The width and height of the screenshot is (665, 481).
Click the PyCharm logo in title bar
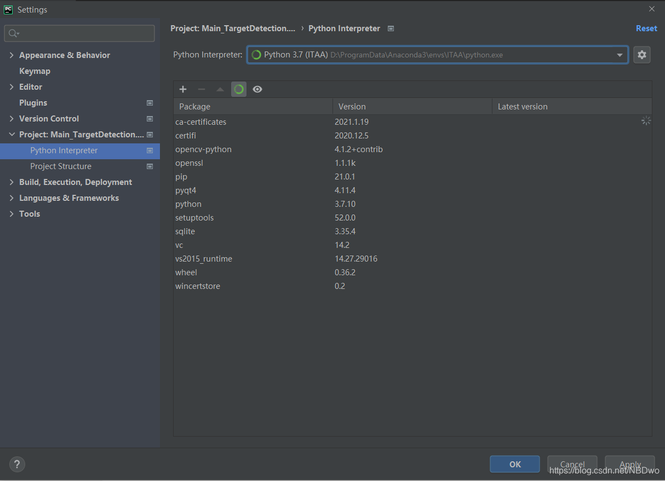tap(8, 9)
